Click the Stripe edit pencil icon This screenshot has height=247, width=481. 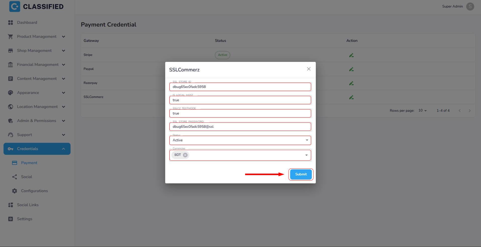click(x=351, y=55)
